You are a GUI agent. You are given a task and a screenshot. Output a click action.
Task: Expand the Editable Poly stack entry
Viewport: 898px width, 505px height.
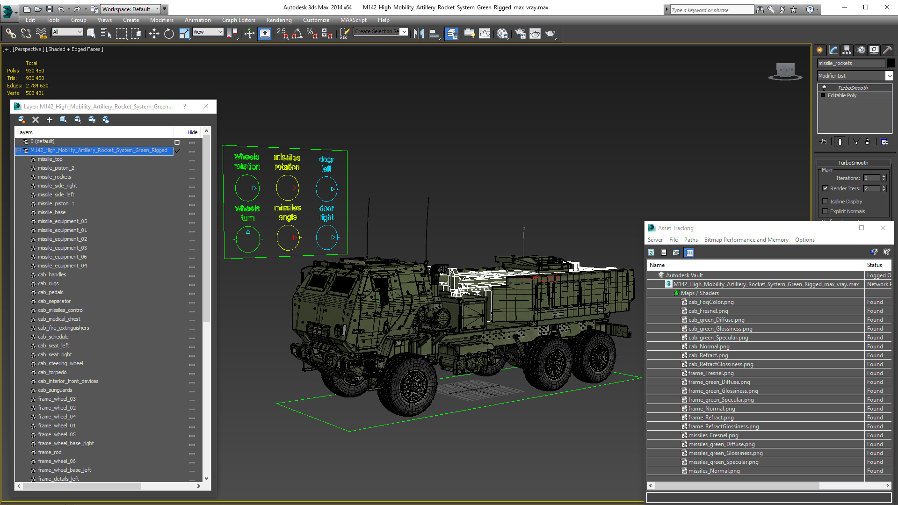[823, 95]
